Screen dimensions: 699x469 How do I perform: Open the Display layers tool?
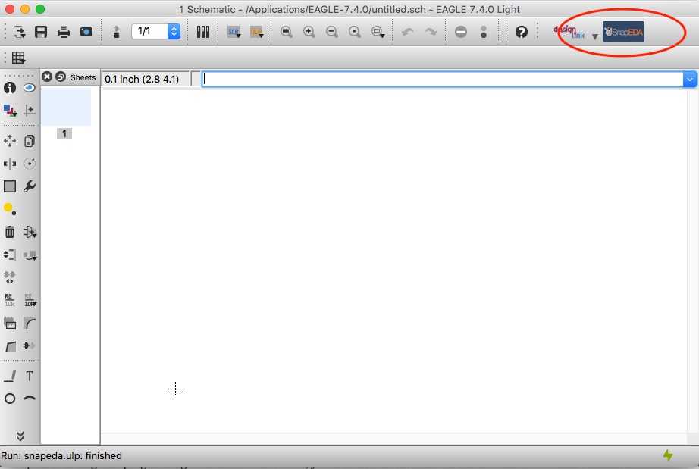point(10,111)
